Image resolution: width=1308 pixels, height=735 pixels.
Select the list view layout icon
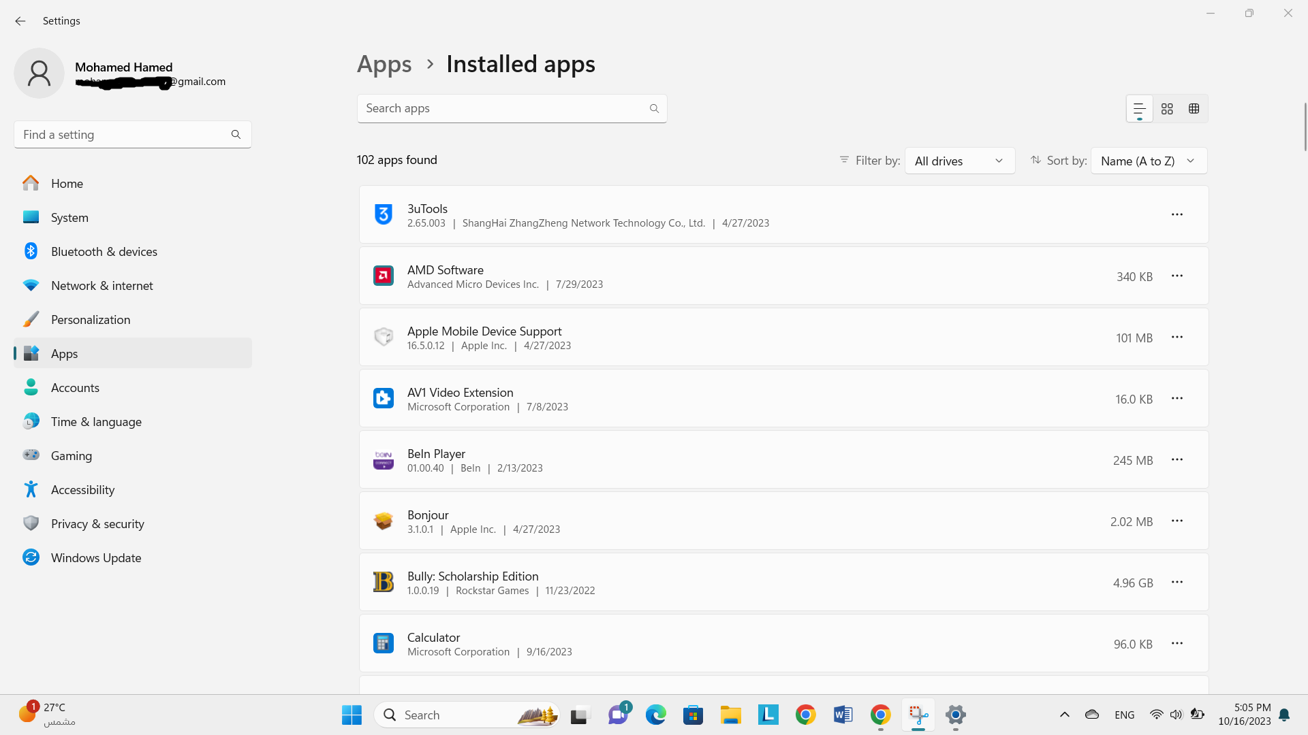[1139, 109]
